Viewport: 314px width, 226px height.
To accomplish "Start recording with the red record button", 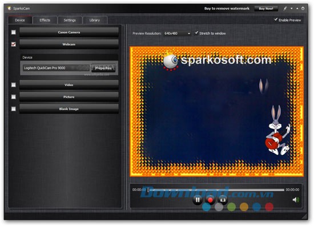I will [x=210, y=200].
